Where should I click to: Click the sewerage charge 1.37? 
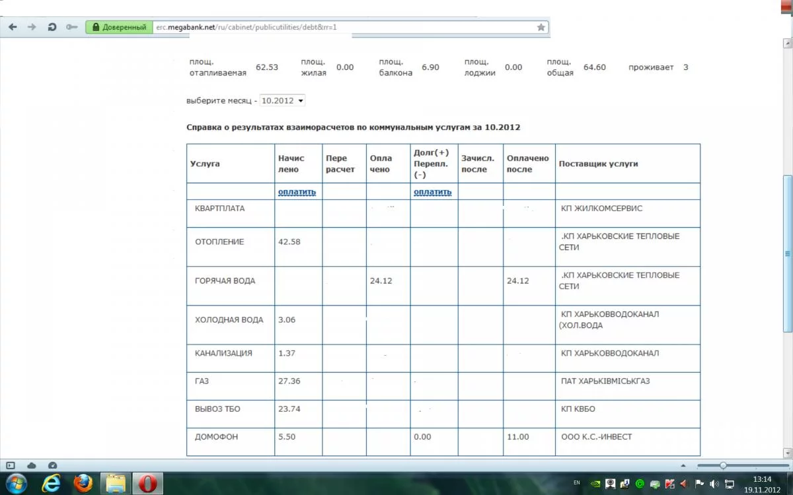(287, 353)
